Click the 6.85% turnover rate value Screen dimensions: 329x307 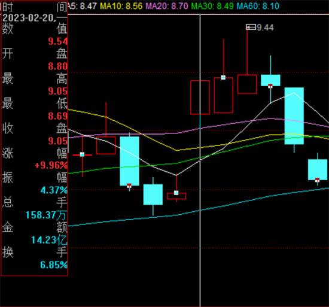pos(54,265)
